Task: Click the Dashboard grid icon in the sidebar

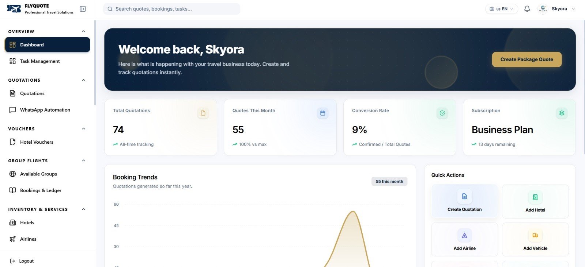Action: pyautogui.click(x=12, y=45)
